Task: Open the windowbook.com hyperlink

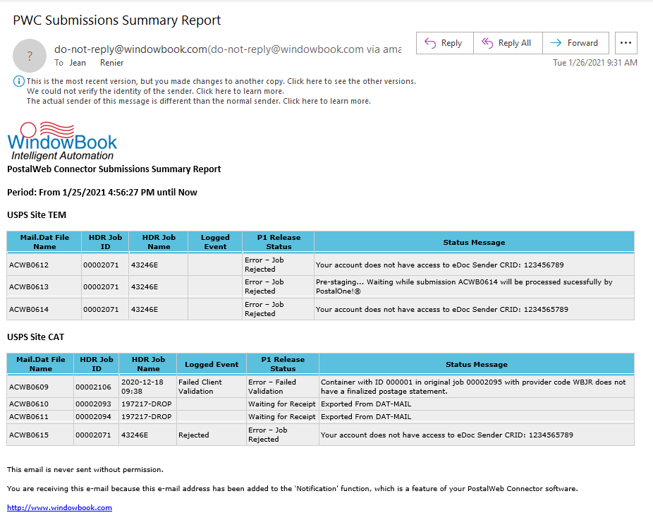Action: [x=59, y=507]
